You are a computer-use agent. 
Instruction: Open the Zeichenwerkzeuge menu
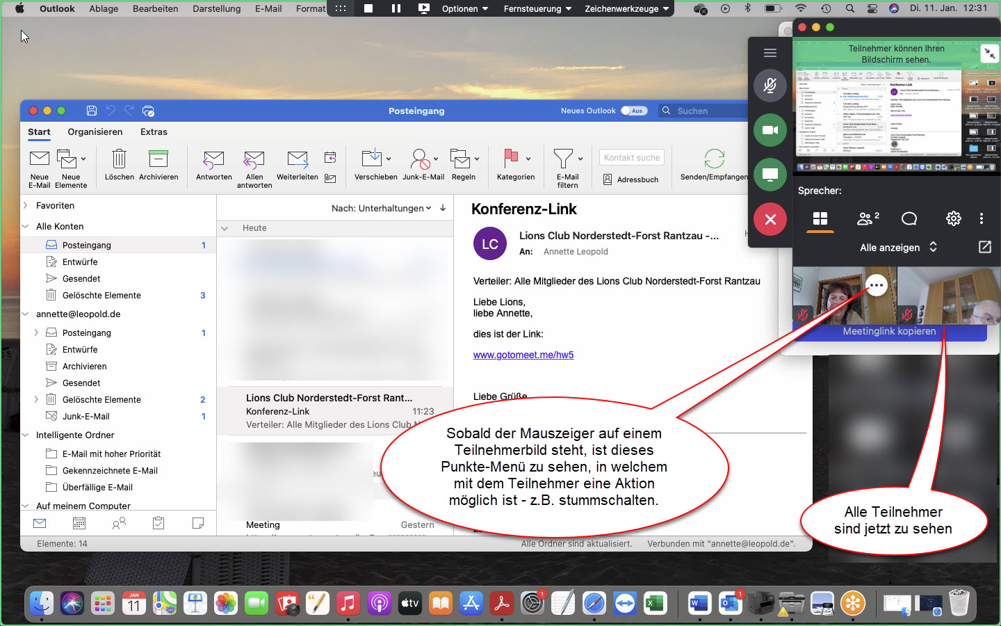tap(626, 8)
